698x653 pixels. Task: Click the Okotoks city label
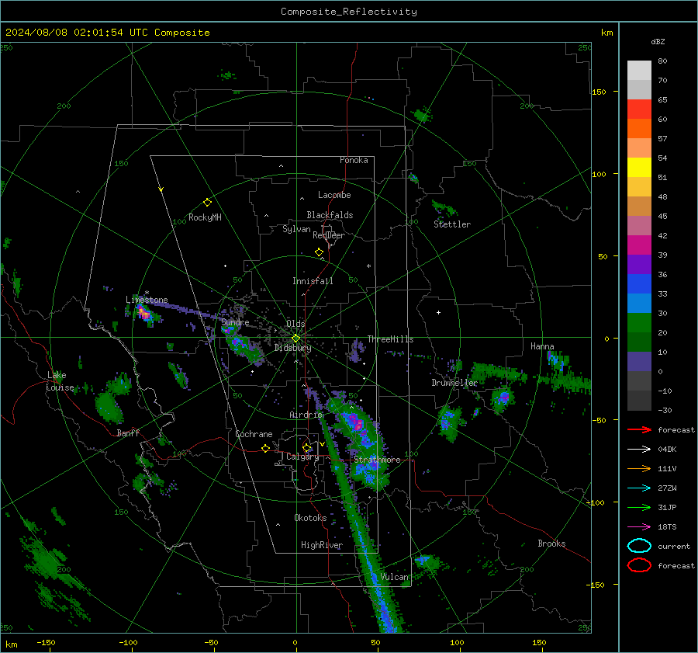[x=310, y=518]
